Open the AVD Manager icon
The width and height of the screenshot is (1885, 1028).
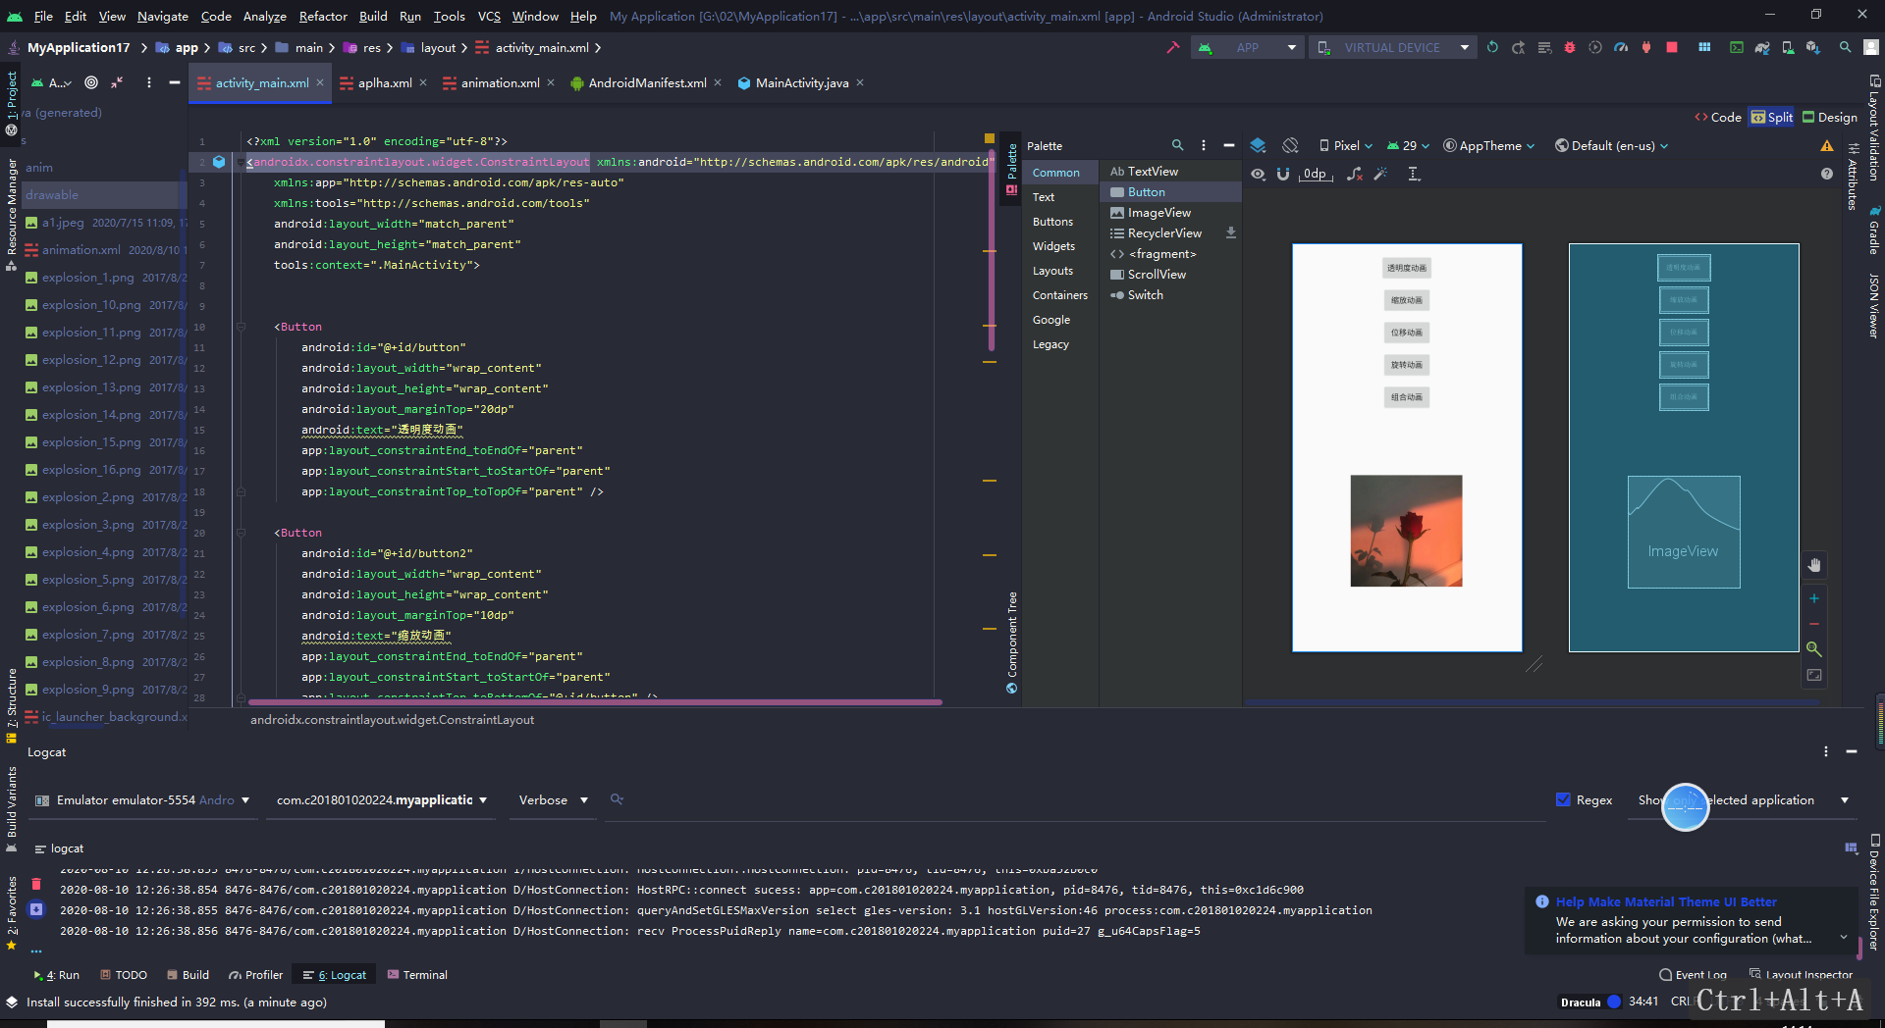click(1788, 47)
